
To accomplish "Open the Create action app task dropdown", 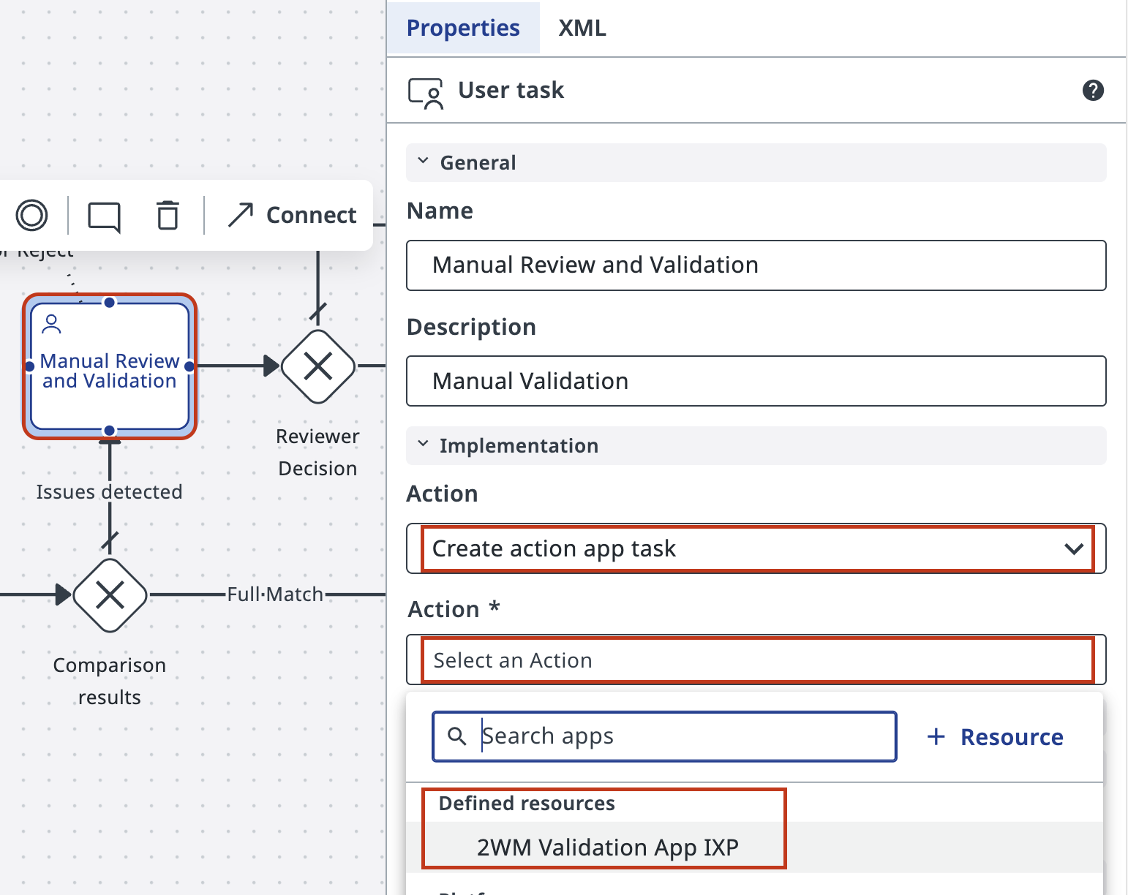I will coord(756,548).
